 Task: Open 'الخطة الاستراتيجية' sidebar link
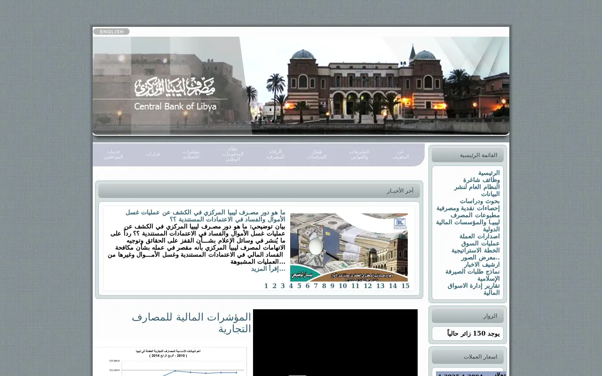[475, 251]
